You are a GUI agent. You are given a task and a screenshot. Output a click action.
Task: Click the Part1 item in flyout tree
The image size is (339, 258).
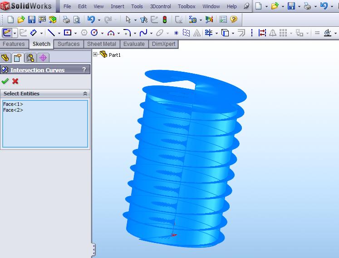tap(114, 55)
